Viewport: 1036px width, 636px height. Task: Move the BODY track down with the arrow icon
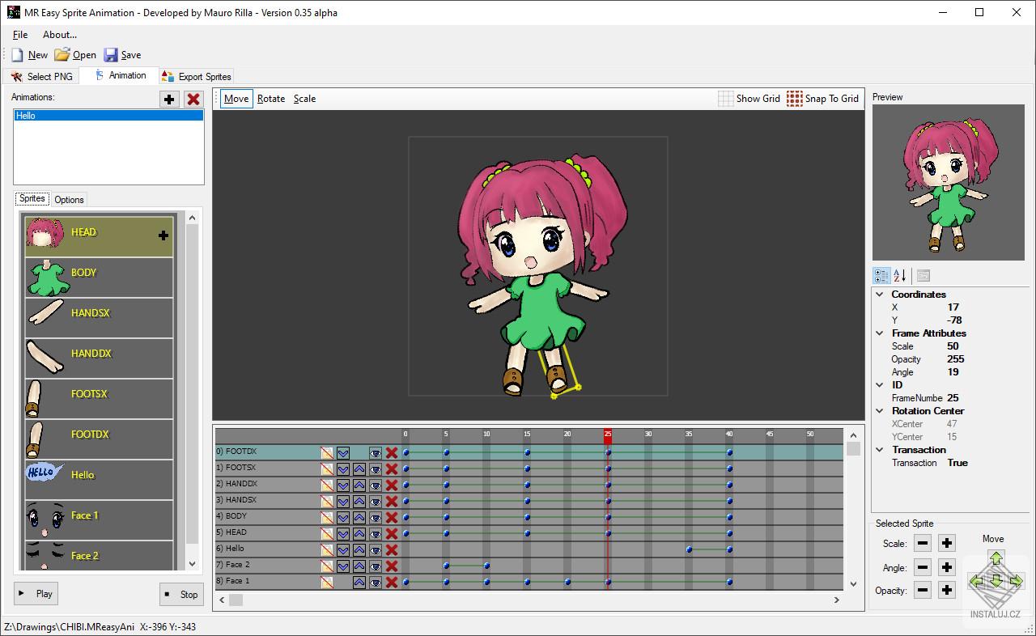click(342, 516)
